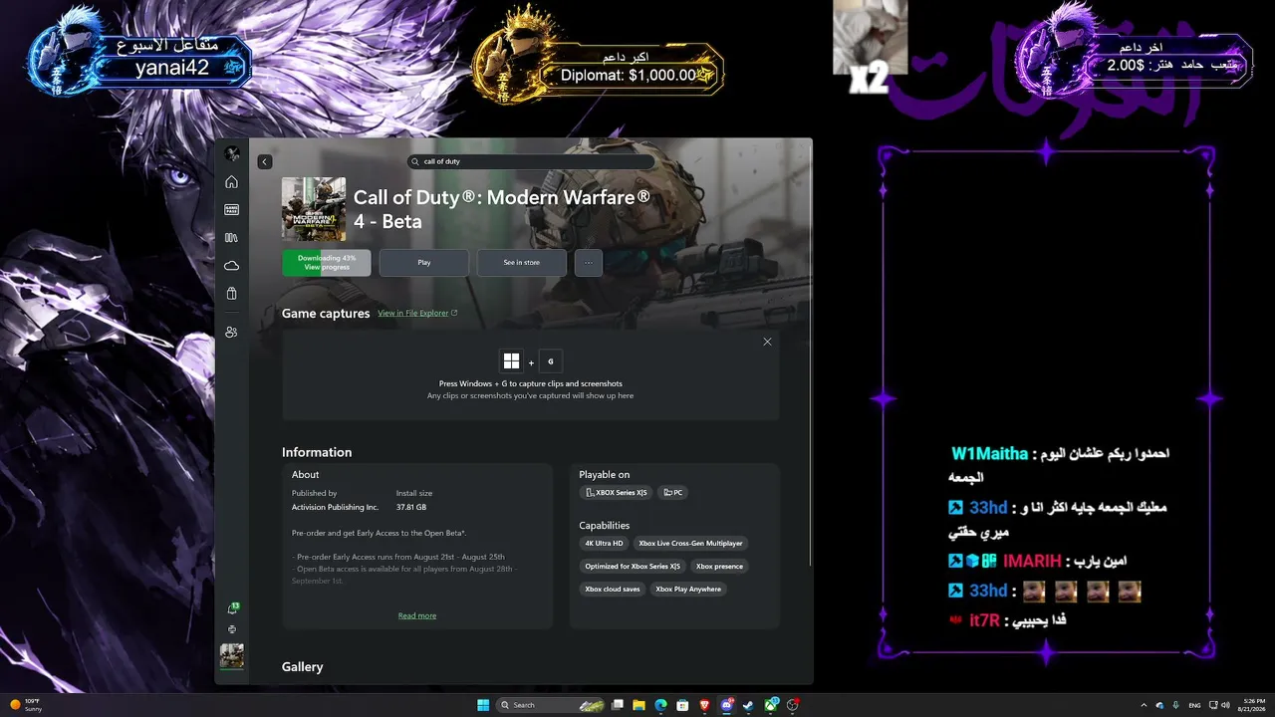The height and width of the screenshot is (717, 1275).
Task: Dismiss the Game captures hint panel
Action: coord(767,342)
